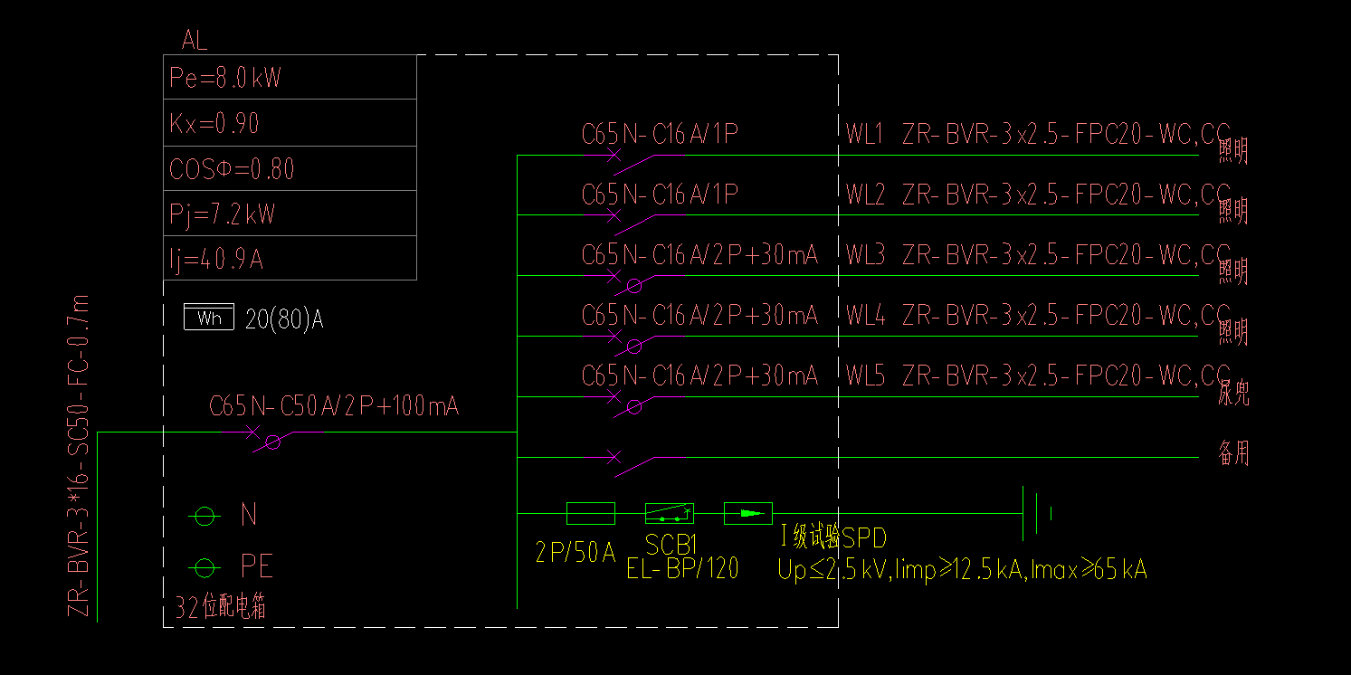Select the N terminal circle symbol
The height and width of the screenshot is (675, 1351).
[x=205, y=516]
